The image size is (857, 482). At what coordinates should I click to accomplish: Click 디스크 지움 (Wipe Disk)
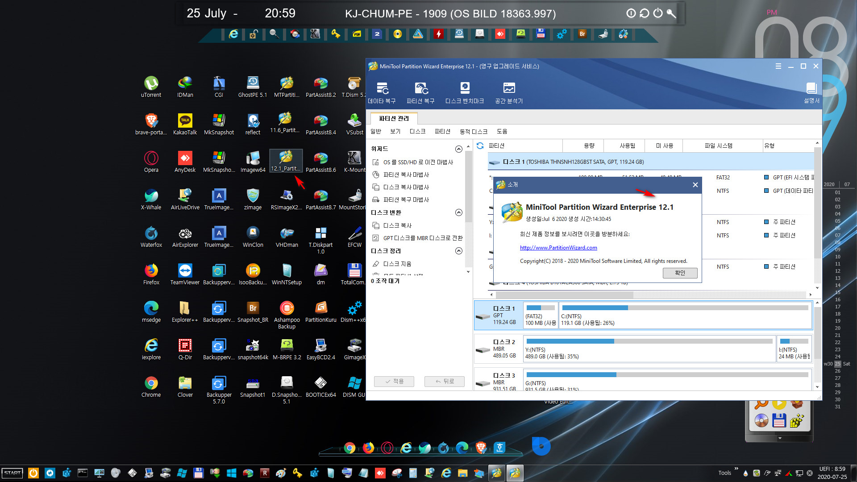(x=392, y=264)
